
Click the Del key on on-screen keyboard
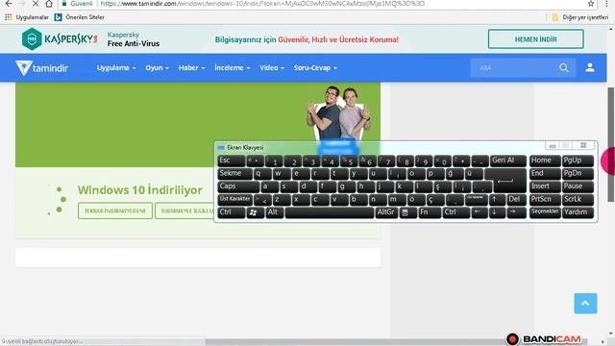click(x=516, y=199)
